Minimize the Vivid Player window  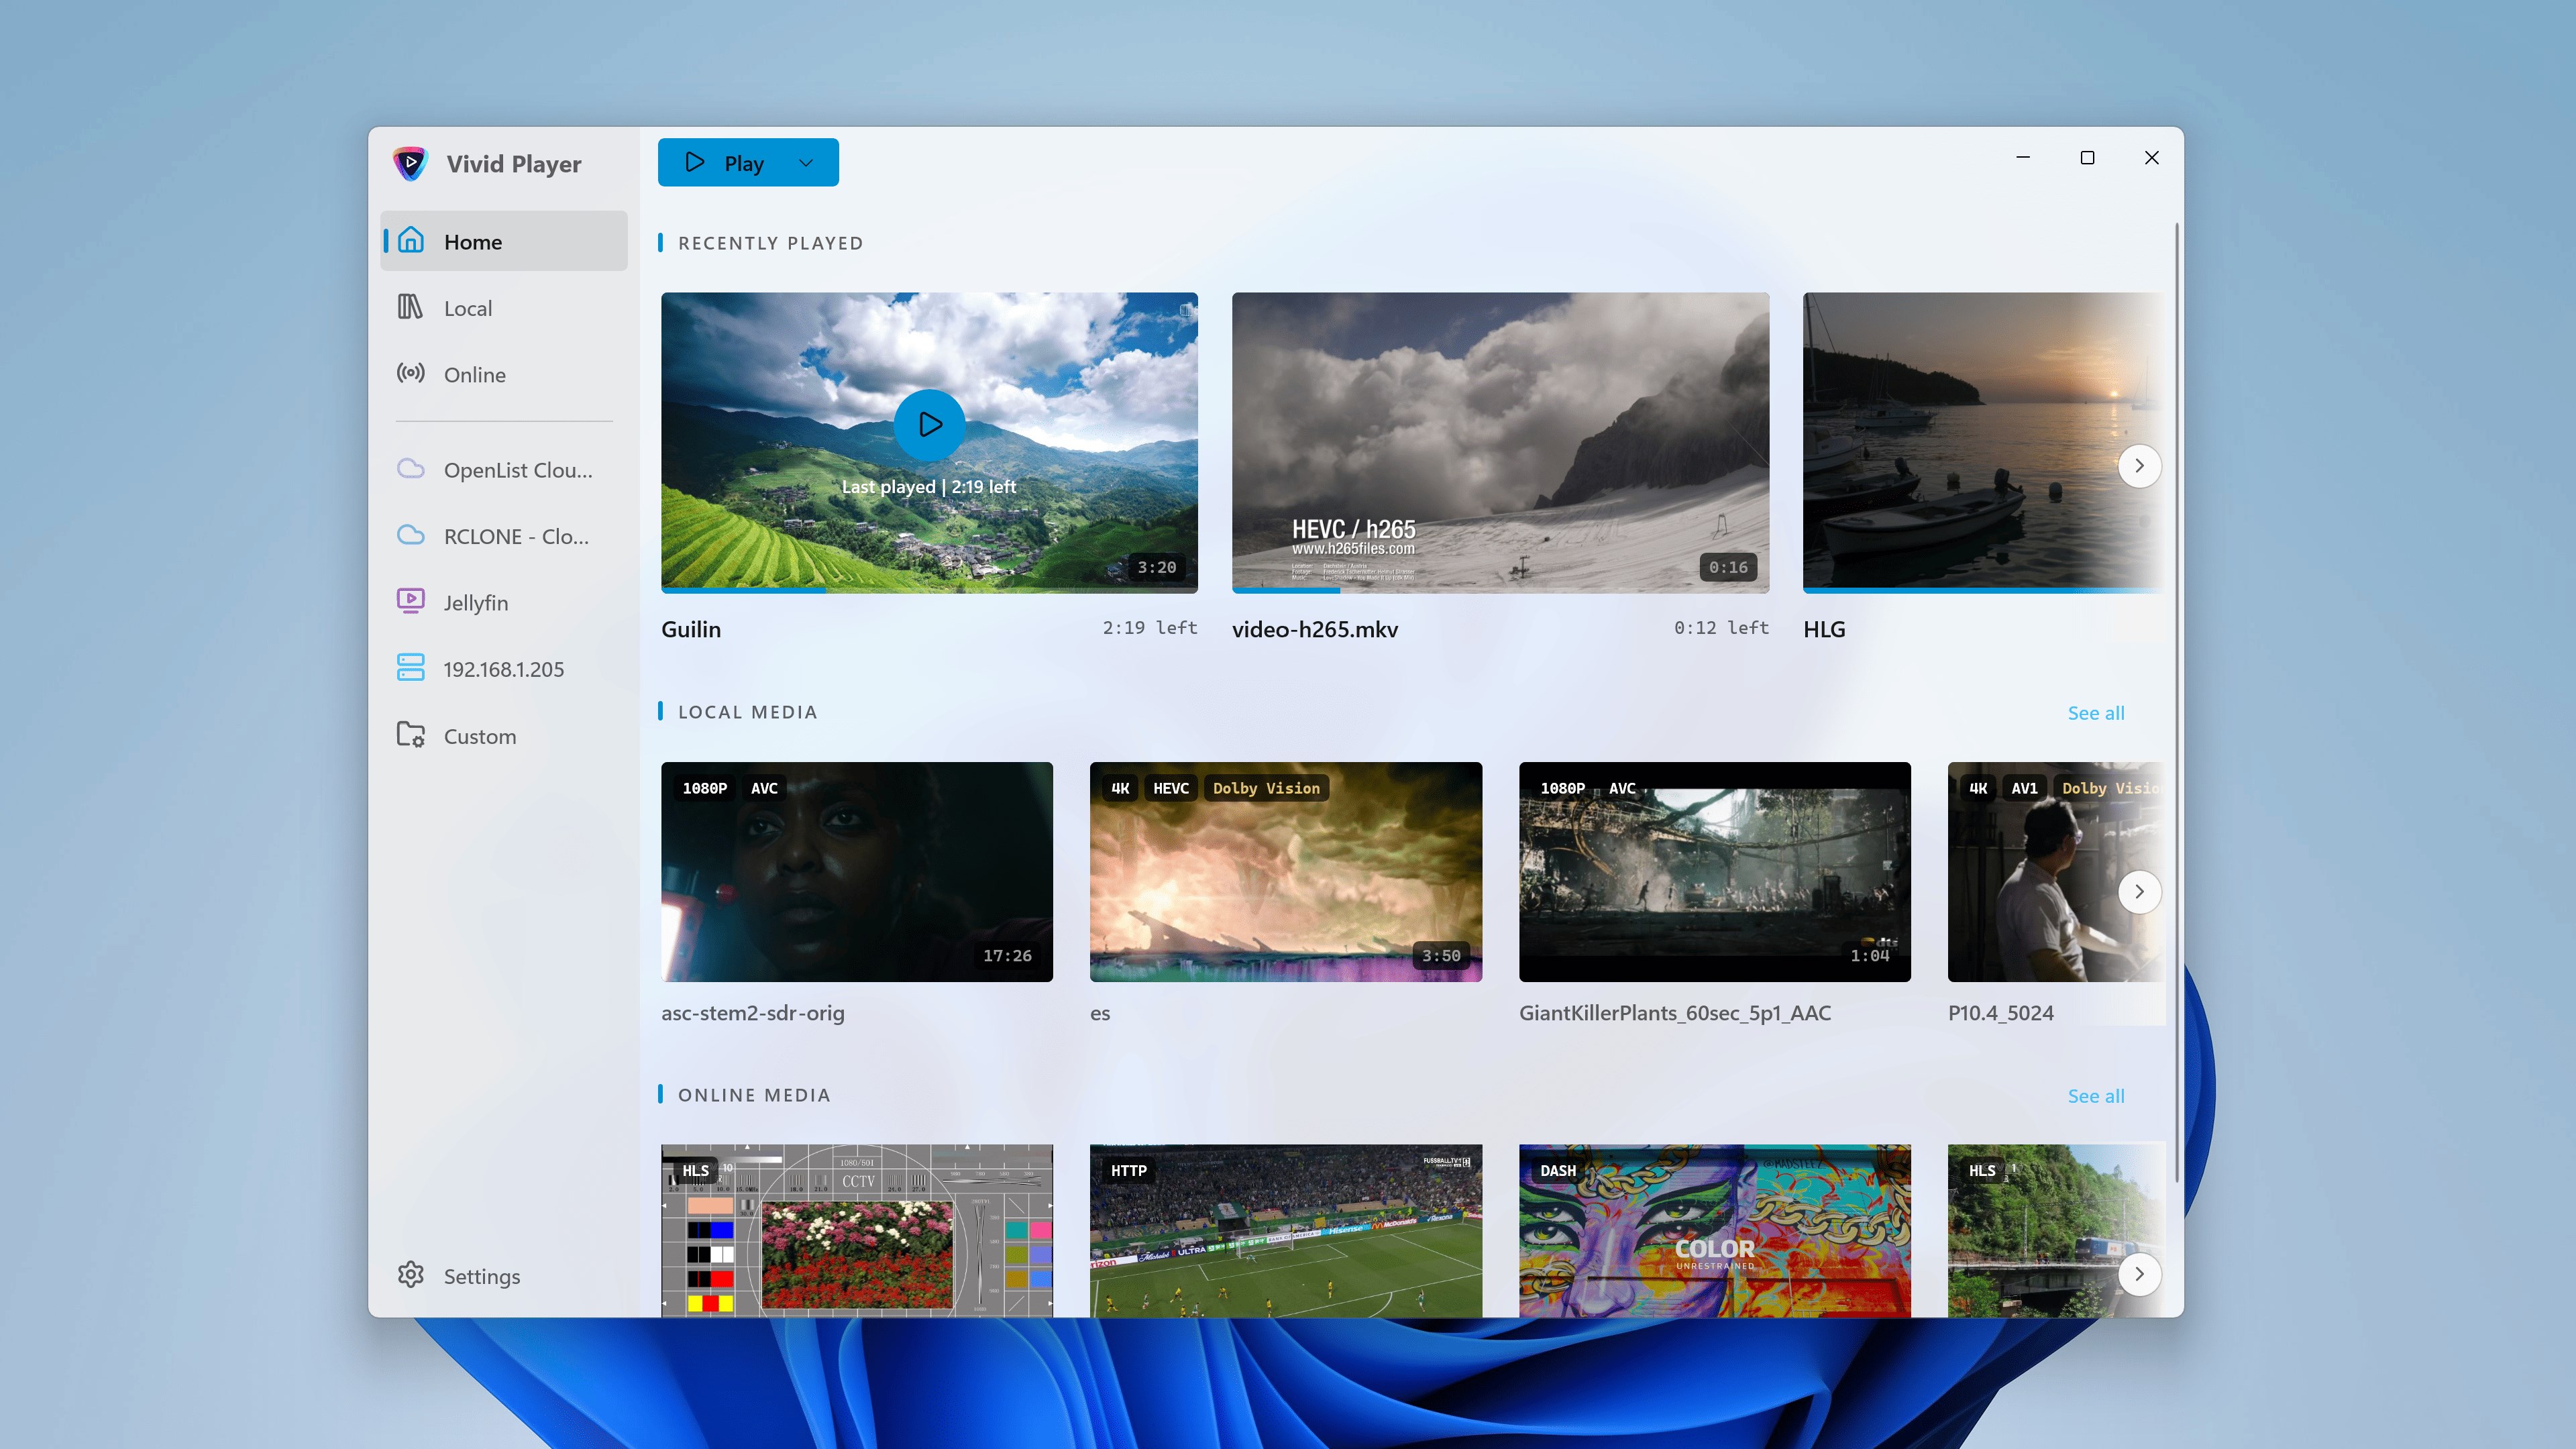[x=2023, y=158]
